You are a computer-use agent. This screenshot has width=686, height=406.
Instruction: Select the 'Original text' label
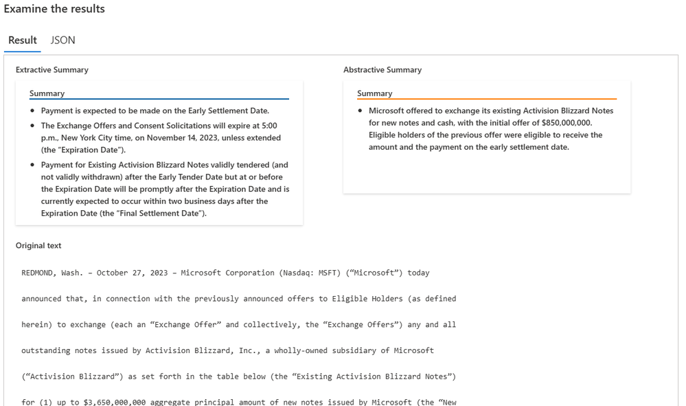click(x=38, y=245)
